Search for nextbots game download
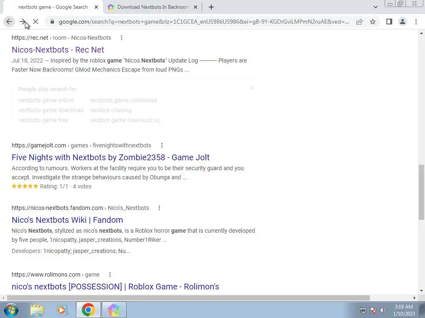 click(51, 110)
